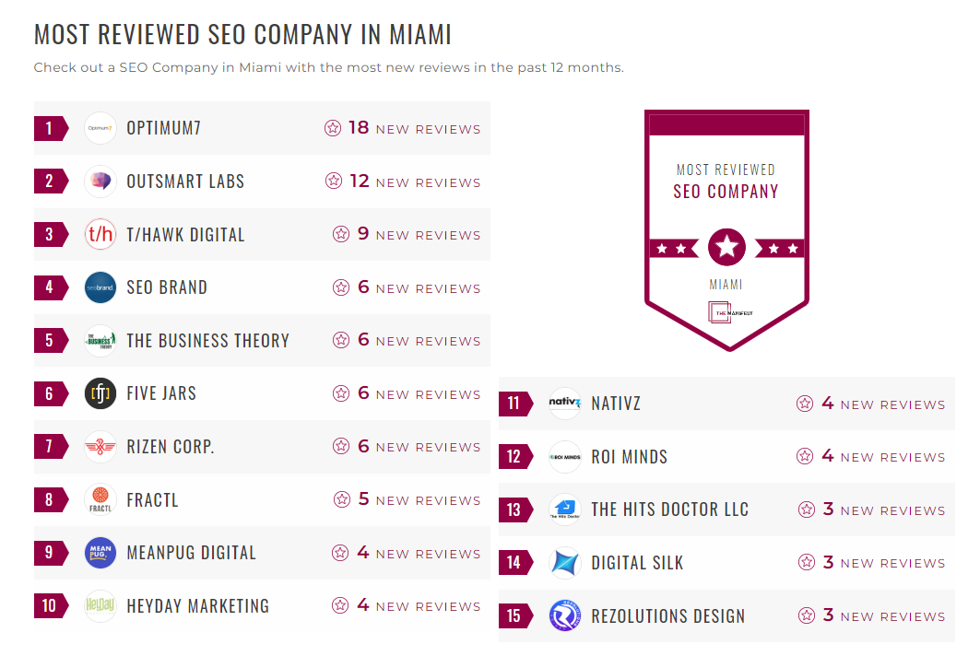Click the Rezolutions Design logo
980x656 pixels.
tap(565, 615)
